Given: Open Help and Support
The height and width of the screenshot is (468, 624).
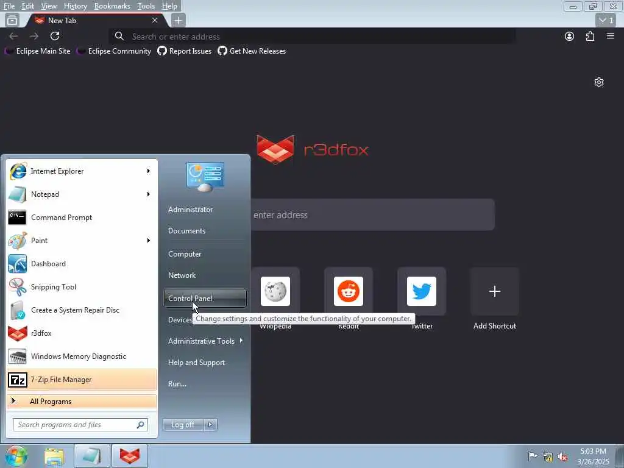Looking at the screenshot, I should pyautogui.click(x=205, y=363).
